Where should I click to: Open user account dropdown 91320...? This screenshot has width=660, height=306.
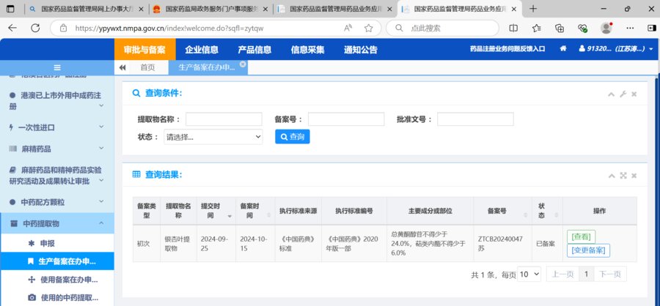[616, 49]
